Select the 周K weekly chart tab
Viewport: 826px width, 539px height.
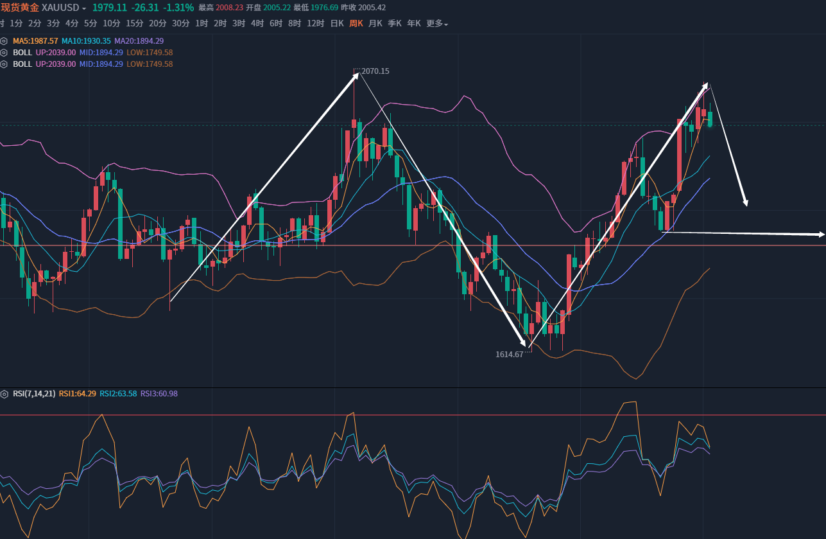[356, 24]
